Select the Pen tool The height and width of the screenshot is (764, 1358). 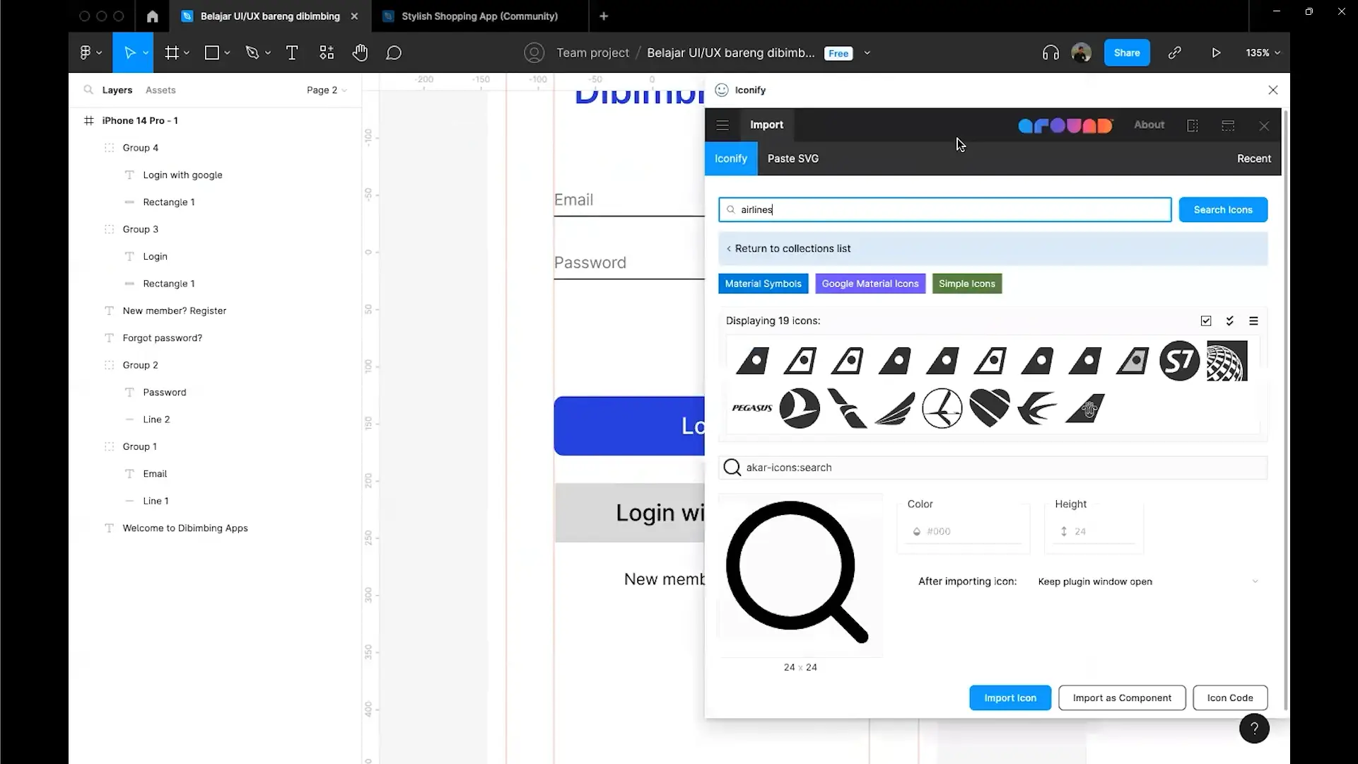click(252, 52)
